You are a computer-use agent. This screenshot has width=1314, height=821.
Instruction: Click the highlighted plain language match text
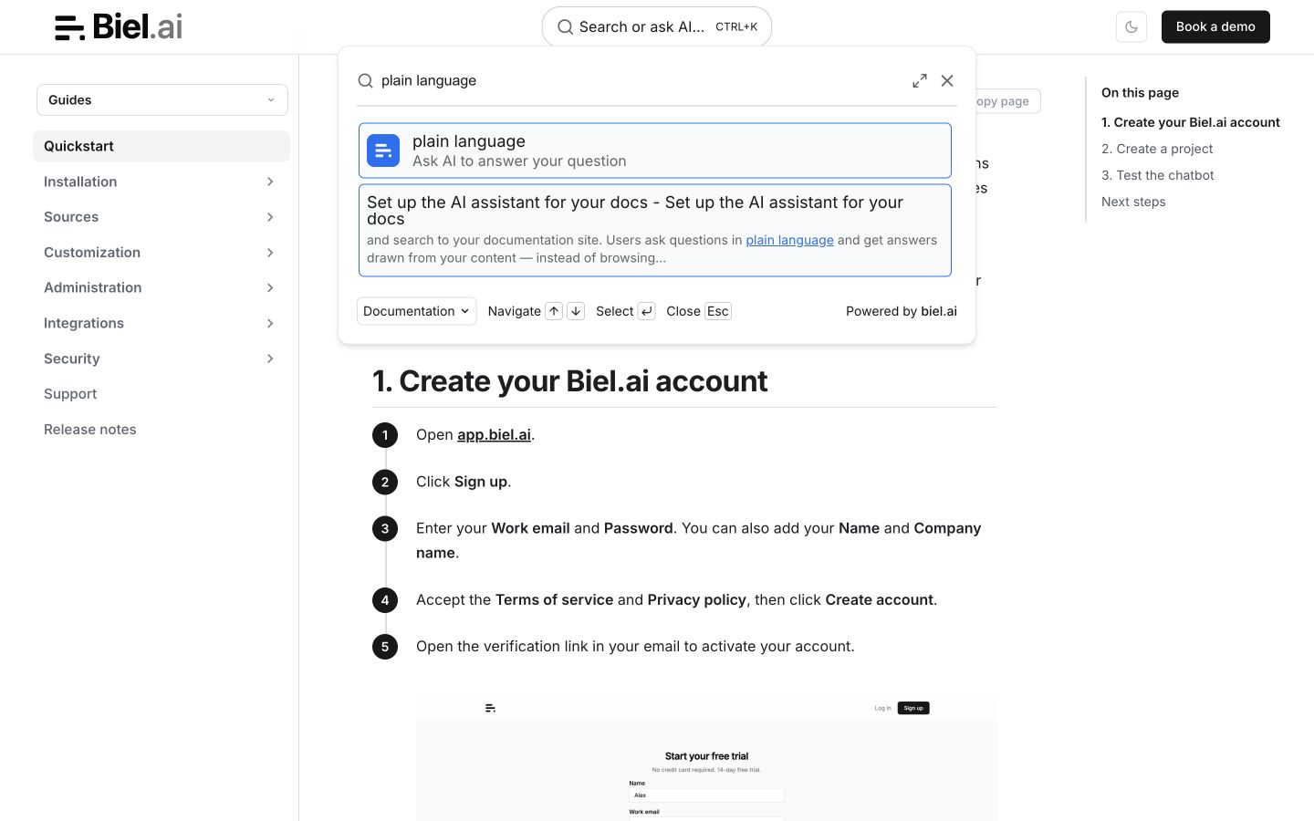pyautogui.click(x=789, y=240)
